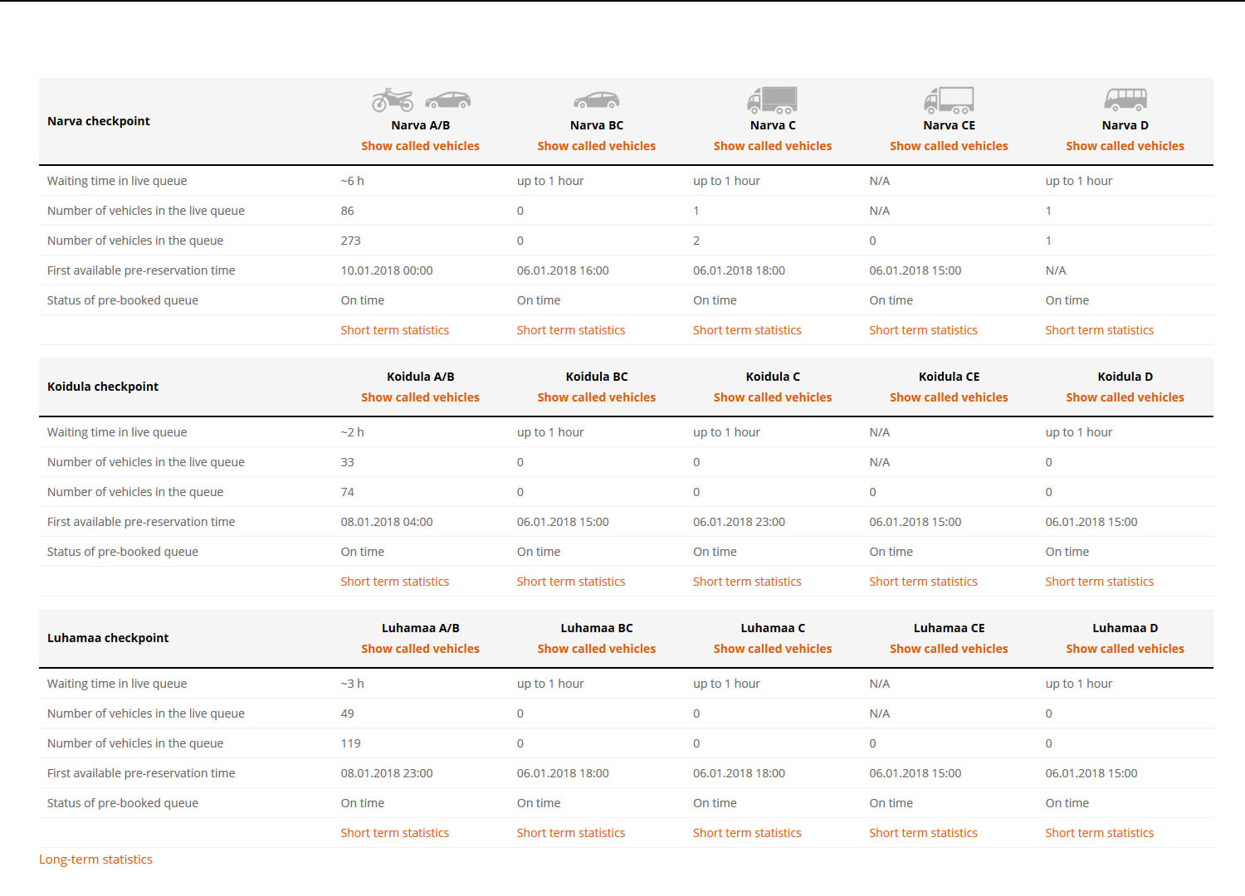Screen dimensions: 1245x896
Task: Open short term statistics for Luhamaa A/B
Action: [395, 833]
